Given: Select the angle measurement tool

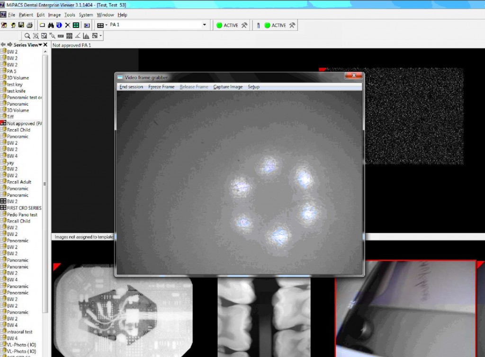Looking at the screenshot, I should [x=78, y=36].
